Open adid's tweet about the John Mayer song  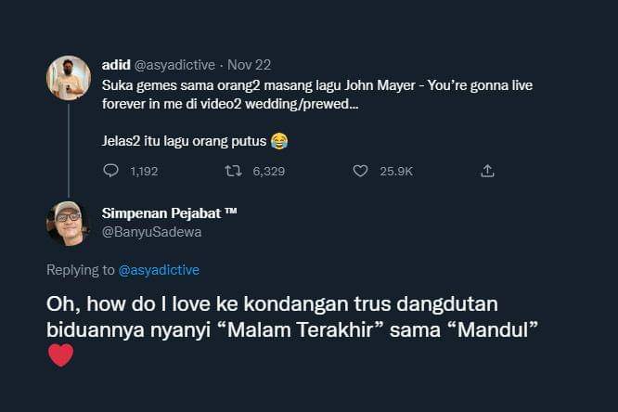[315, 93]
